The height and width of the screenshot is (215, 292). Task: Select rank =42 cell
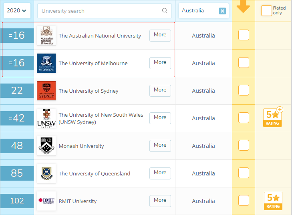click(17, 118)
